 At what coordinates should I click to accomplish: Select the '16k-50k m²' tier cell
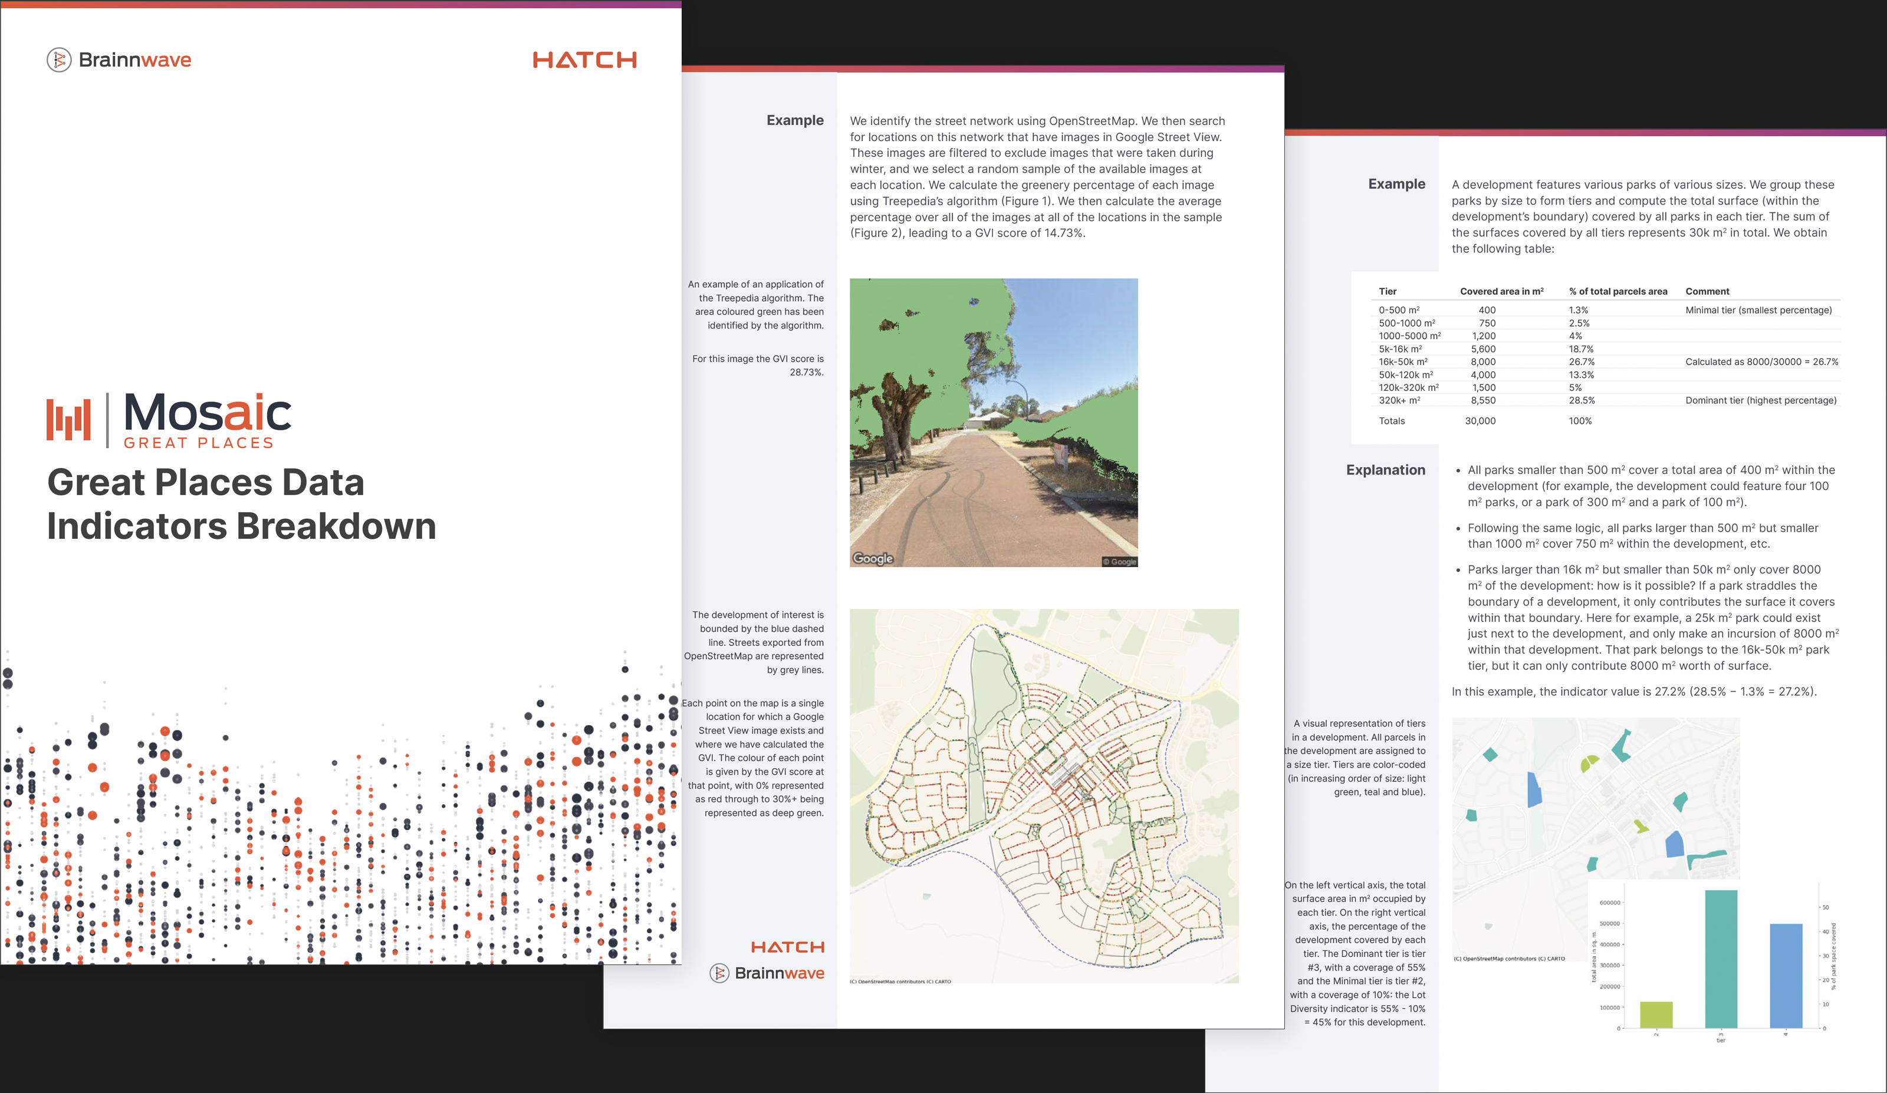[x=1402, y=361]
